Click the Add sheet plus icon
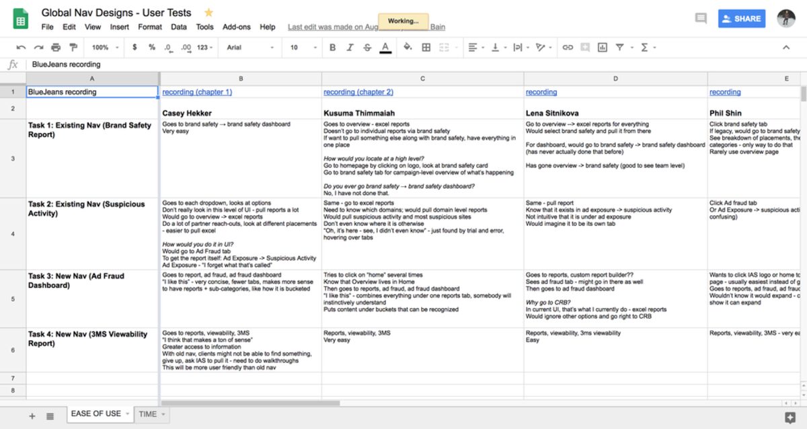 click(x=32, y=416)
